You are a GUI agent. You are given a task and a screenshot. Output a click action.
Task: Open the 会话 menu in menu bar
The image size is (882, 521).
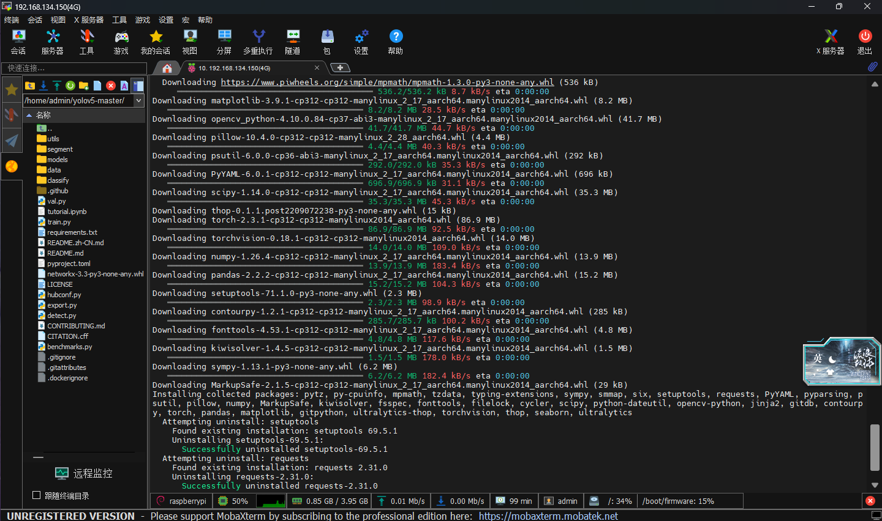[x=35, y=20]
